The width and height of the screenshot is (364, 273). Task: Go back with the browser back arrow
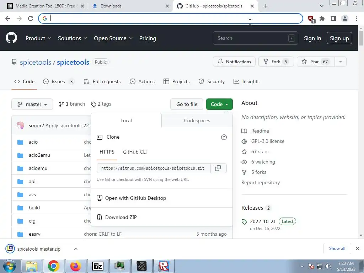8,18
